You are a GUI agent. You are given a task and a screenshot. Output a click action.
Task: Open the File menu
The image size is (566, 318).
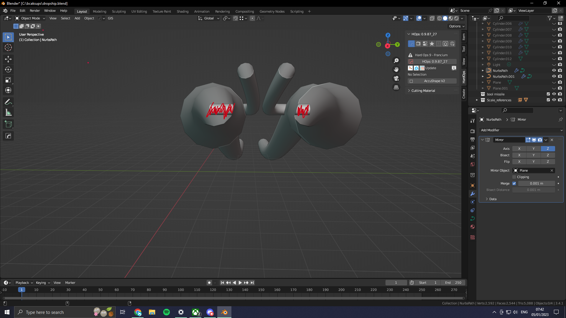coord(13,11)
